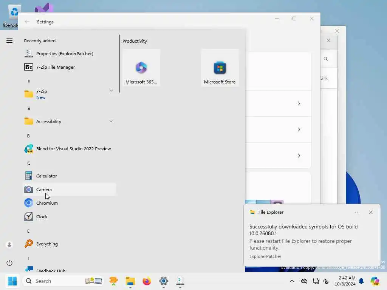Click the muted volume tray icon
387x290 pixels.
point(326,281)
